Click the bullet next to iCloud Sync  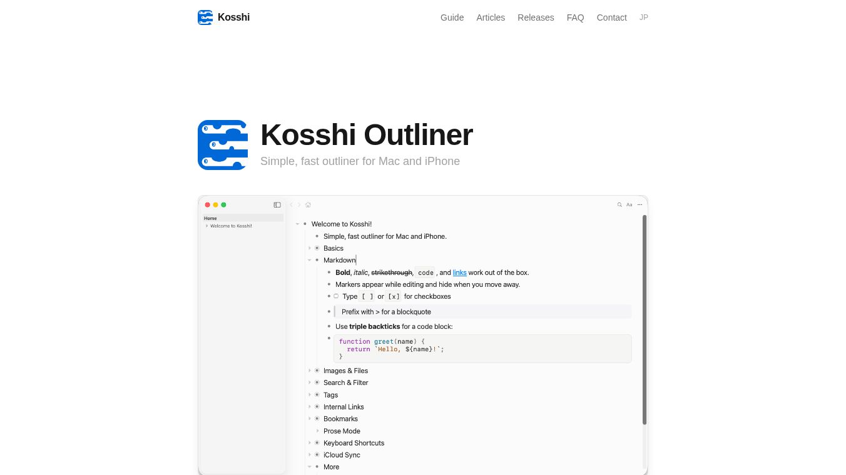pyautogui.click(x=317, y=455)
